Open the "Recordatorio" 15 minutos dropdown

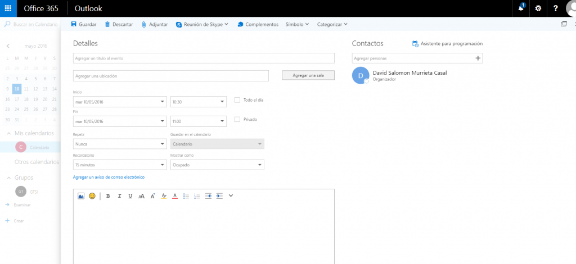tap(120, 165)
